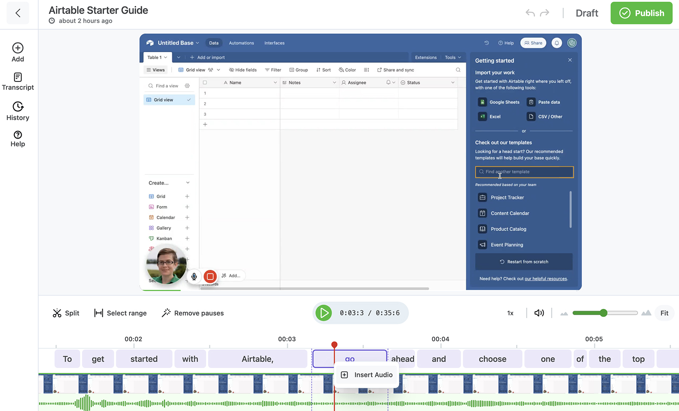Collapse the Create... section
Viewport: 679px width, 411px height.
(x=188, y=183)
